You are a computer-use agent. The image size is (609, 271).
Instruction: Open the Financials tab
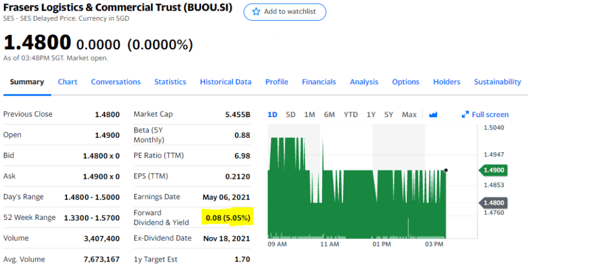pyautogui.click(x=319, y=82)
